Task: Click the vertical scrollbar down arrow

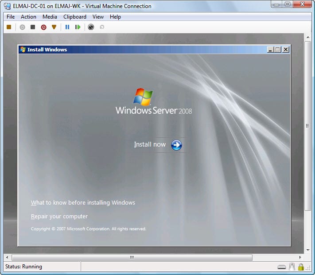Action: [x=308, y=250]
